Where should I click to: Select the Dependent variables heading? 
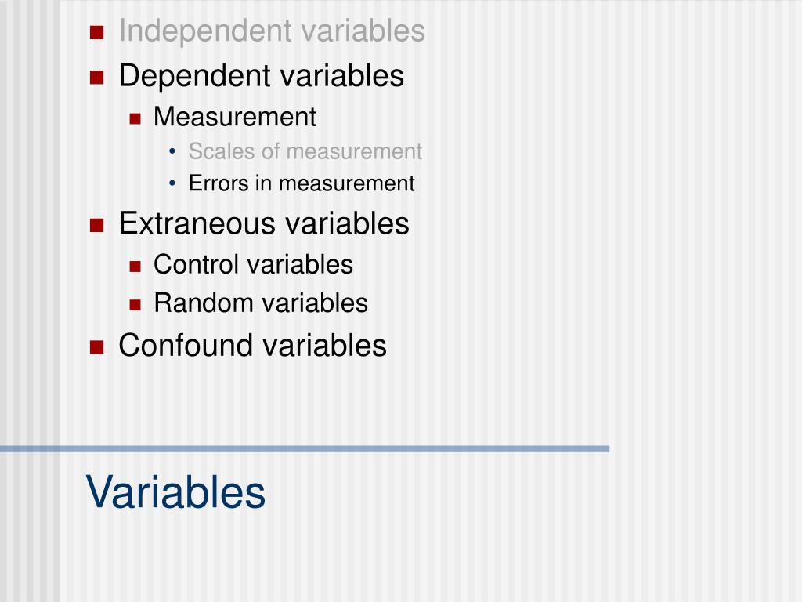click(262, 76)
